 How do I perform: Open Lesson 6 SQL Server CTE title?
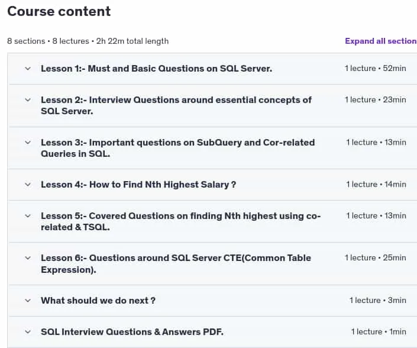click(x=176, y=263)
